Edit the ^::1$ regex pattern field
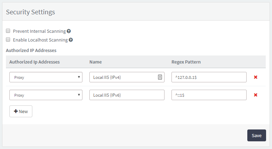 tap(209, 95)
